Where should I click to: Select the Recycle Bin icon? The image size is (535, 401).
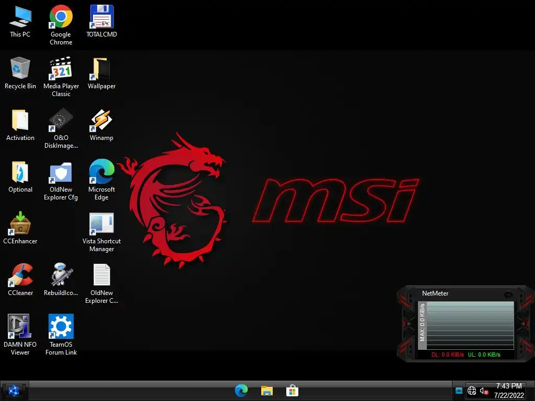(20, 73)
